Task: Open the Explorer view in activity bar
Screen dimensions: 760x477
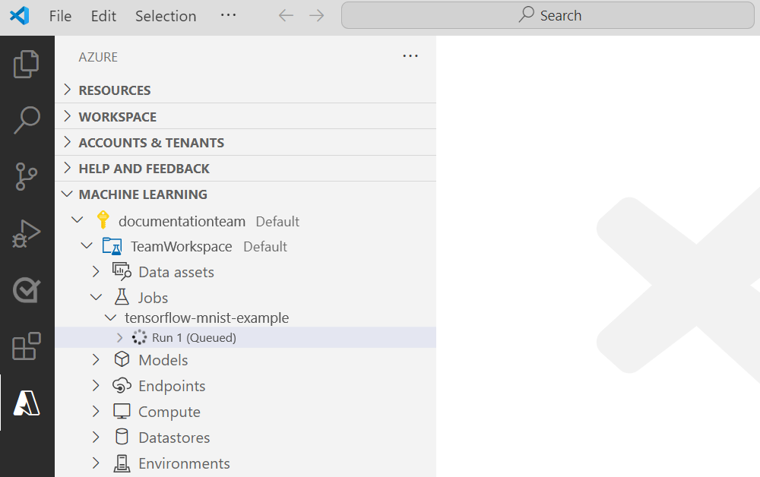Action: pos(27,65)
